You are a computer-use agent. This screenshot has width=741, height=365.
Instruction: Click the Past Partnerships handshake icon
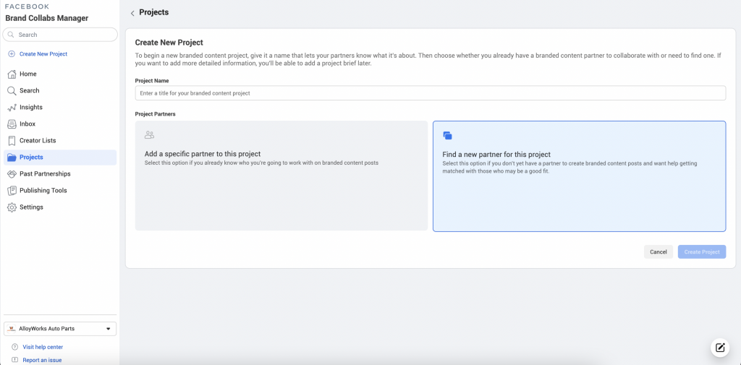tap(12, 173)
